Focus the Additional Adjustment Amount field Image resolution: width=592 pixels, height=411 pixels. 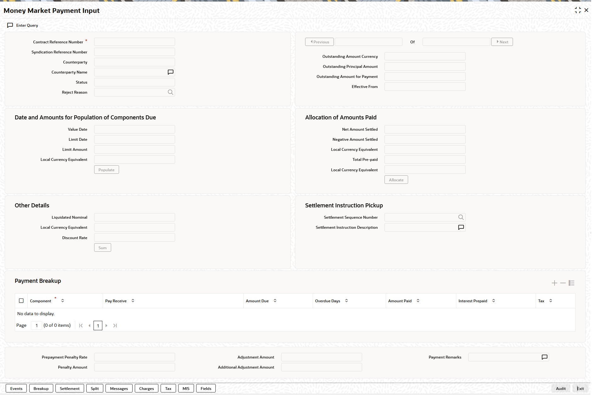322,367
